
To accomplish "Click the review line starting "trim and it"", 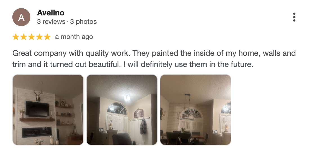I will (133, 65).
